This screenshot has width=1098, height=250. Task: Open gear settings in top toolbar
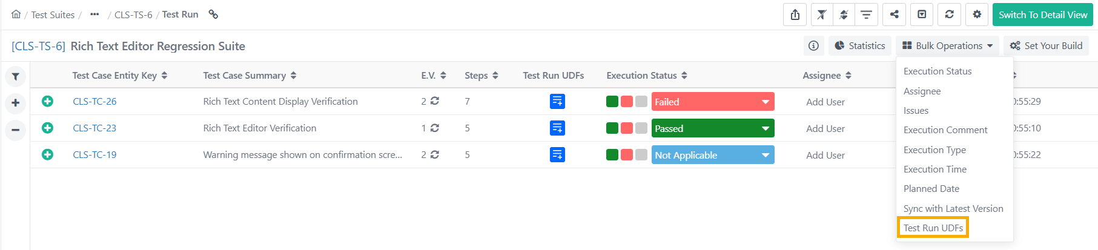(977, 15)
